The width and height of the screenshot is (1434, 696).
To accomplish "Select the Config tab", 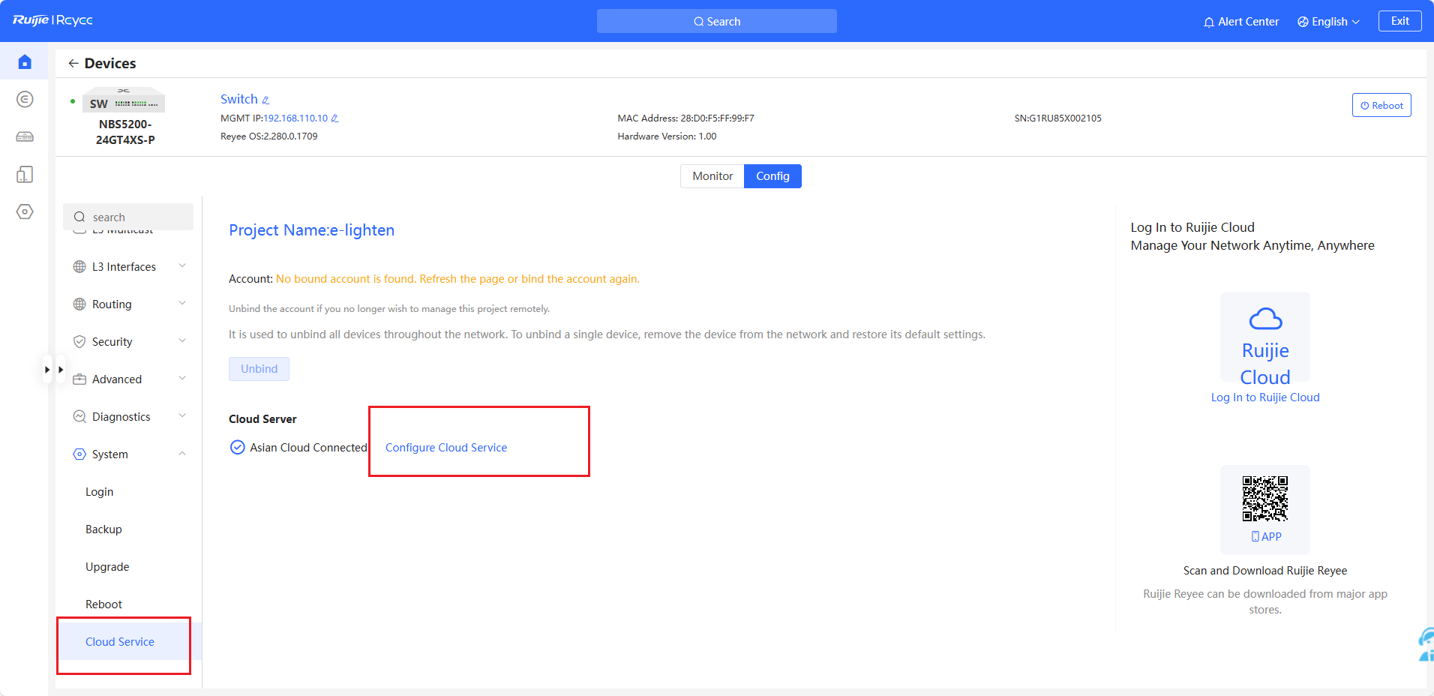I will click(772, 176).
